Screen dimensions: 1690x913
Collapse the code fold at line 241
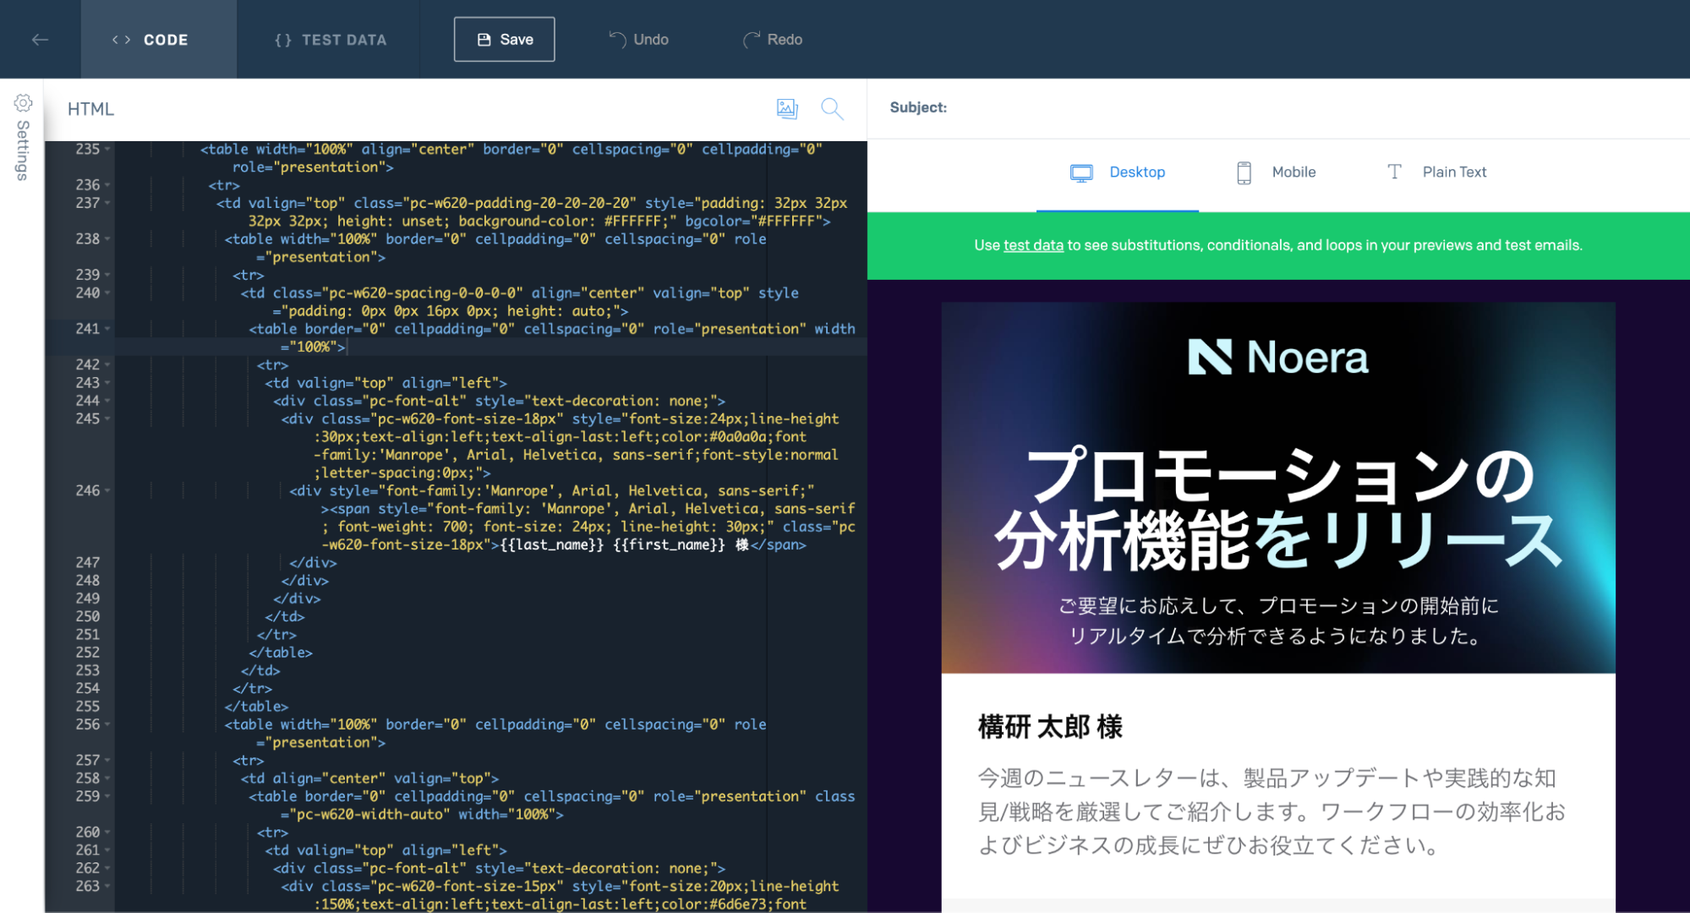[107, 328]
